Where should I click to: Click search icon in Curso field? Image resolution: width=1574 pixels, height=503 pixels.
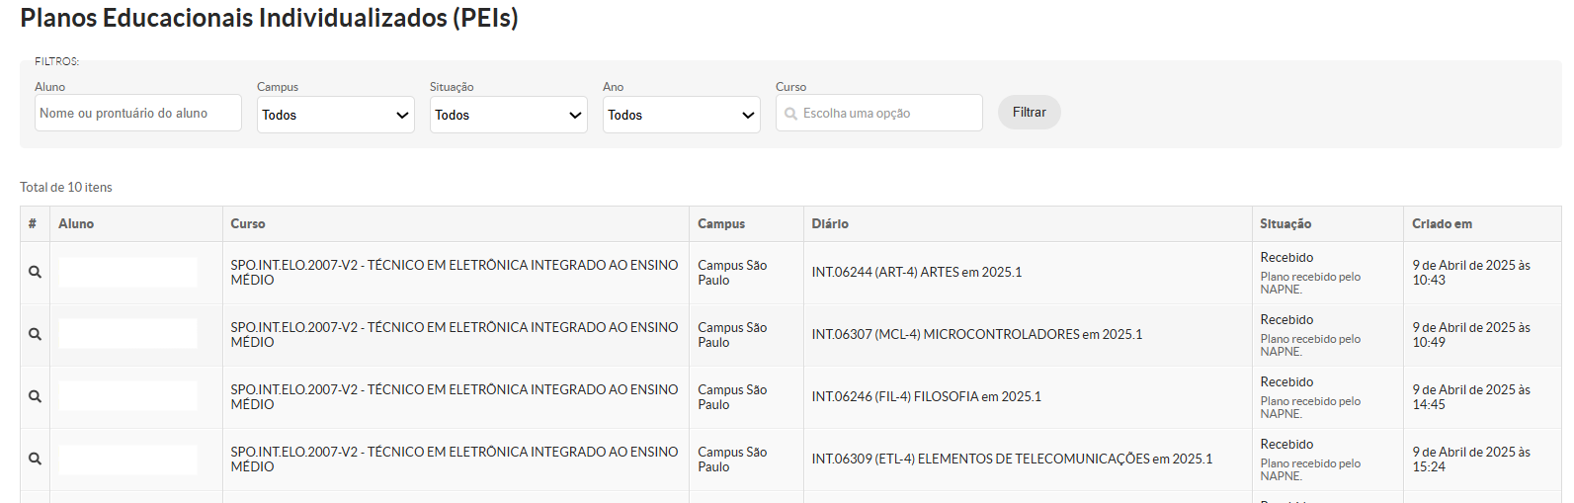click(790, 114)
